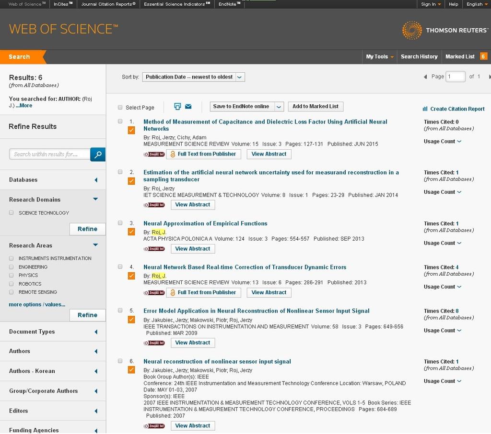Click Add to Marked List button
The height and width of the screenshot is (434, 491).
(316, 107)
